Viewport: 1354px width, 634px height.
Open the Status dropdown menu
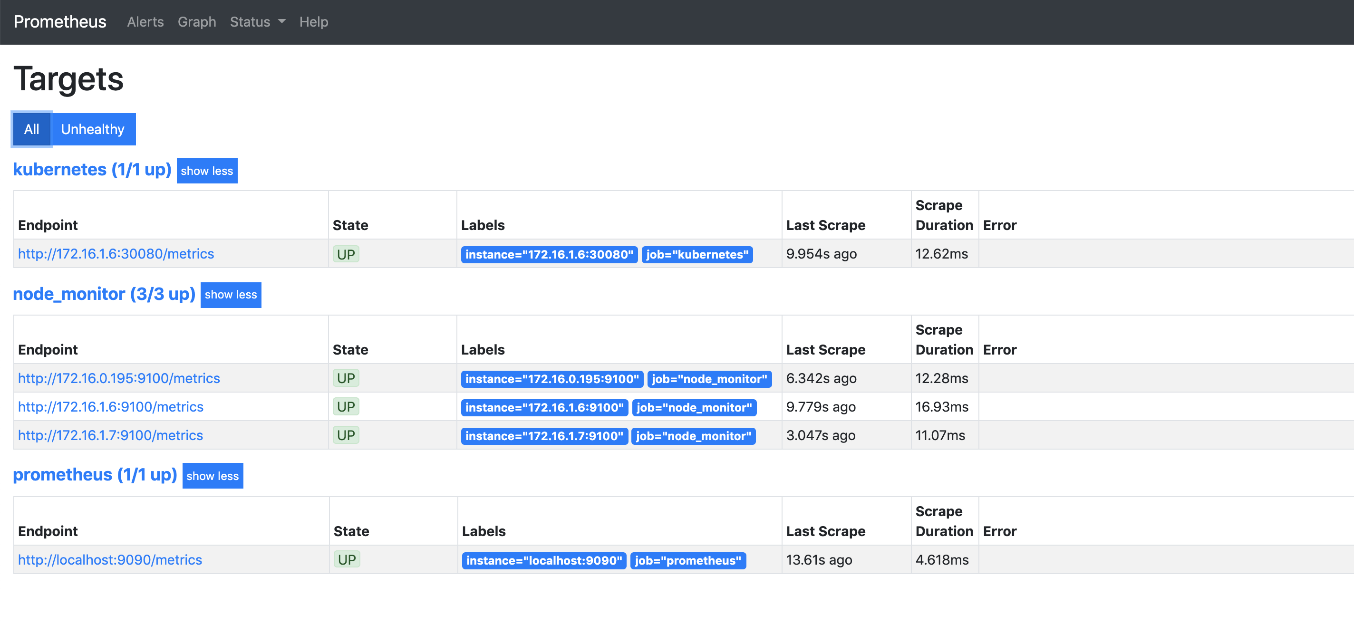[257, 22]
